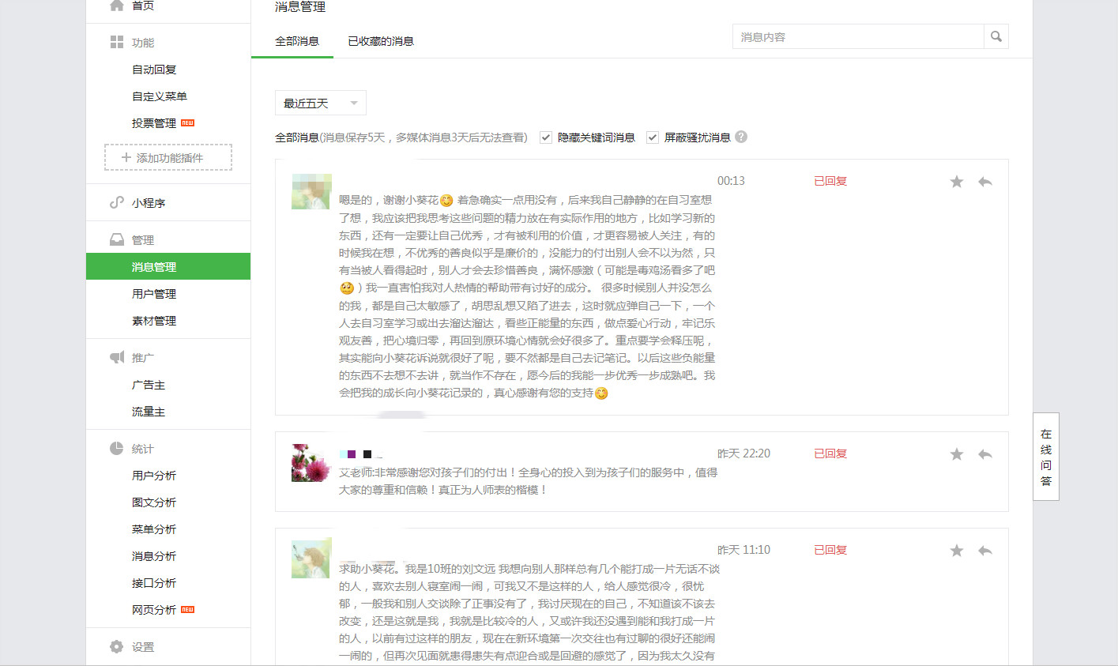Open the flower avatar of 昨天 22:20 sender
This screenshot has width=1118, height=666.
coord(310,463)
